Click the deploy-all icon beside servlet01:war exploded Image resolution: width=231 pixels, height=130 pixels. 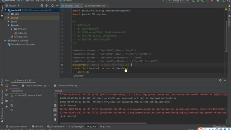click(x=12, y=96)
